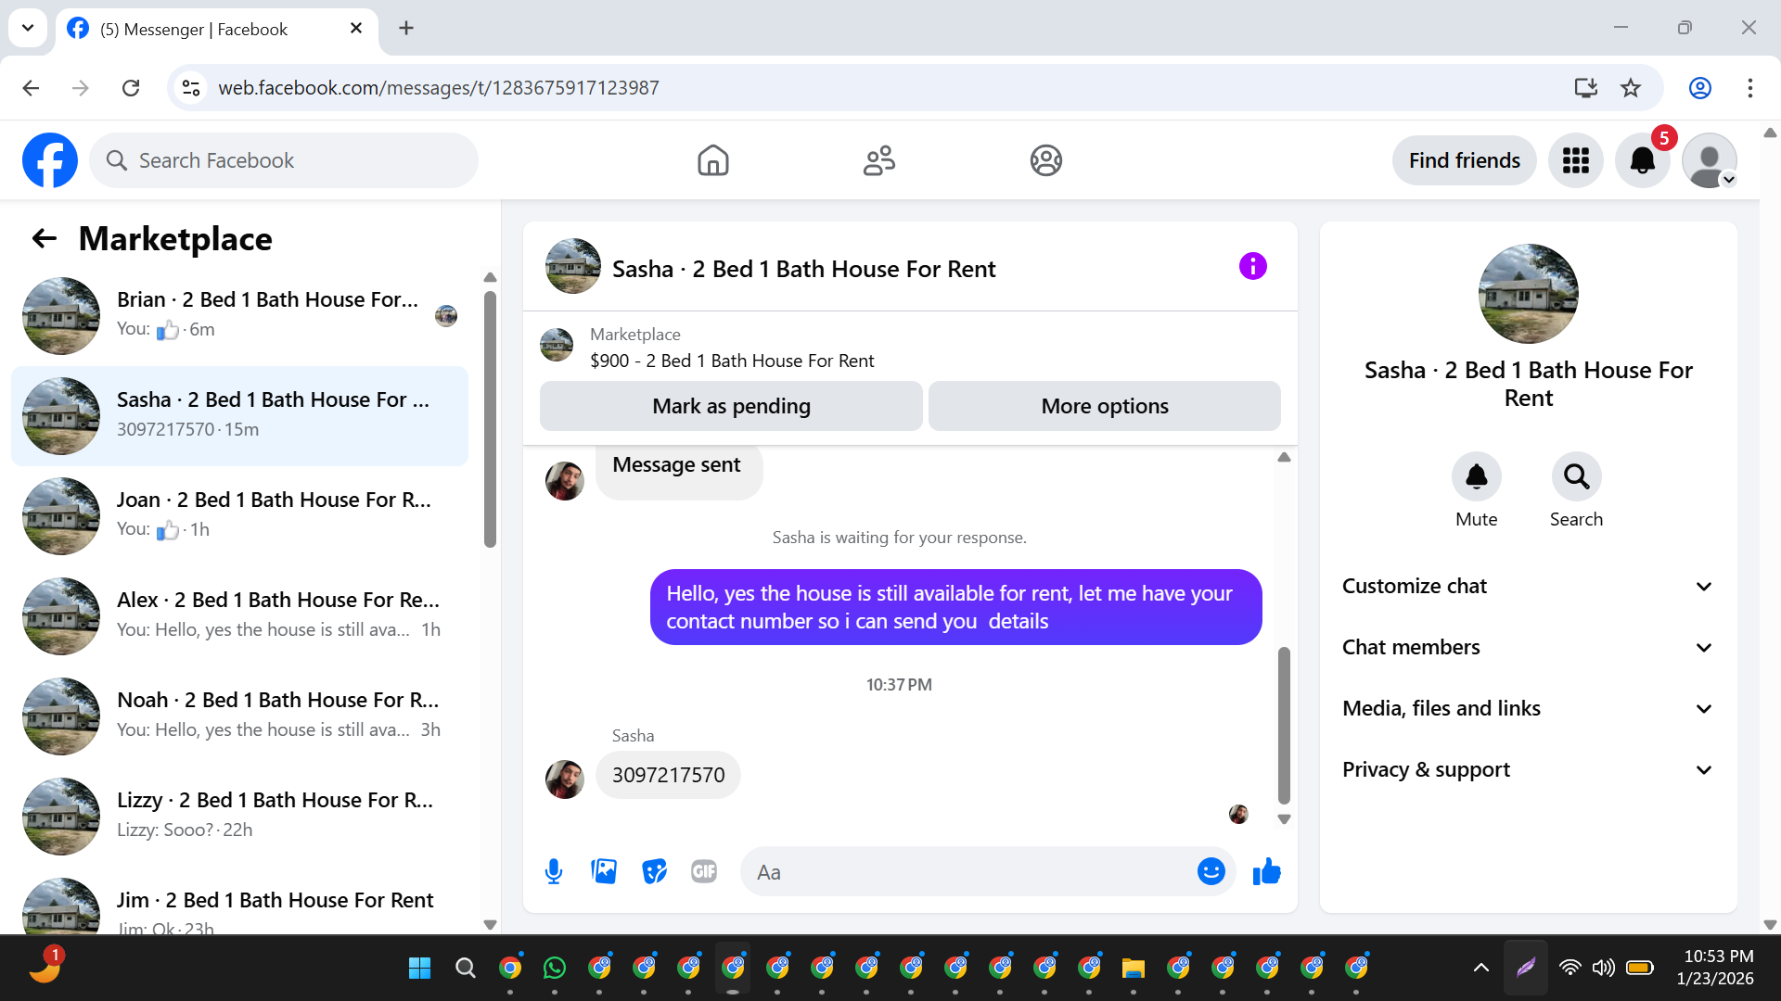Open the Facebook notifications bell
Viewport: 1781px width, 1001px height.
pyautogui.click(x=1642, y=160)
